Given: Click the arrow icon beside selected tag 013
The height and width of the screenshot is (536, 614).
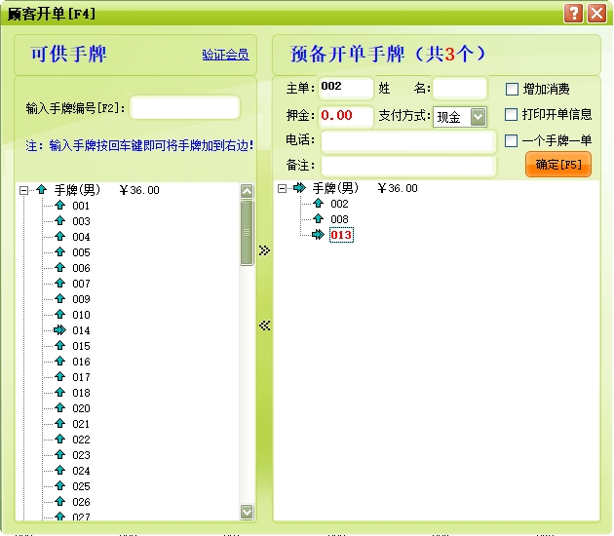Looking at the screenshot, I should point(318,235).
